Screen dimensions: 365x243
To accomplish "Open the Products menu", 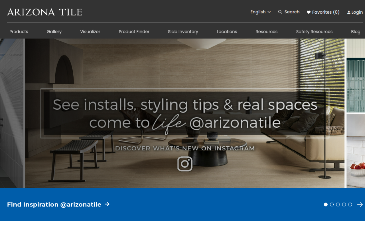I will (19, 32).
